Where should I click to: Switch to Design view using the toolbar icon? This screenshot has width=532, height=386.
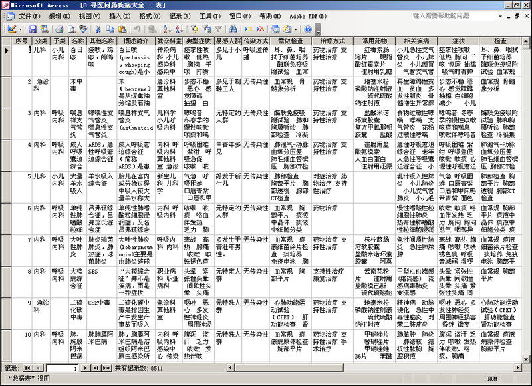11,29
